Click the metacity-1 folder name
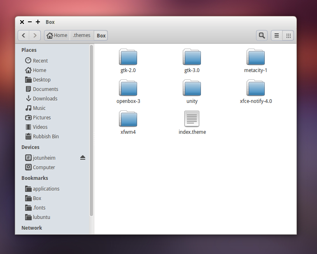Screen dimensions: 317x254 pos(256,70)
